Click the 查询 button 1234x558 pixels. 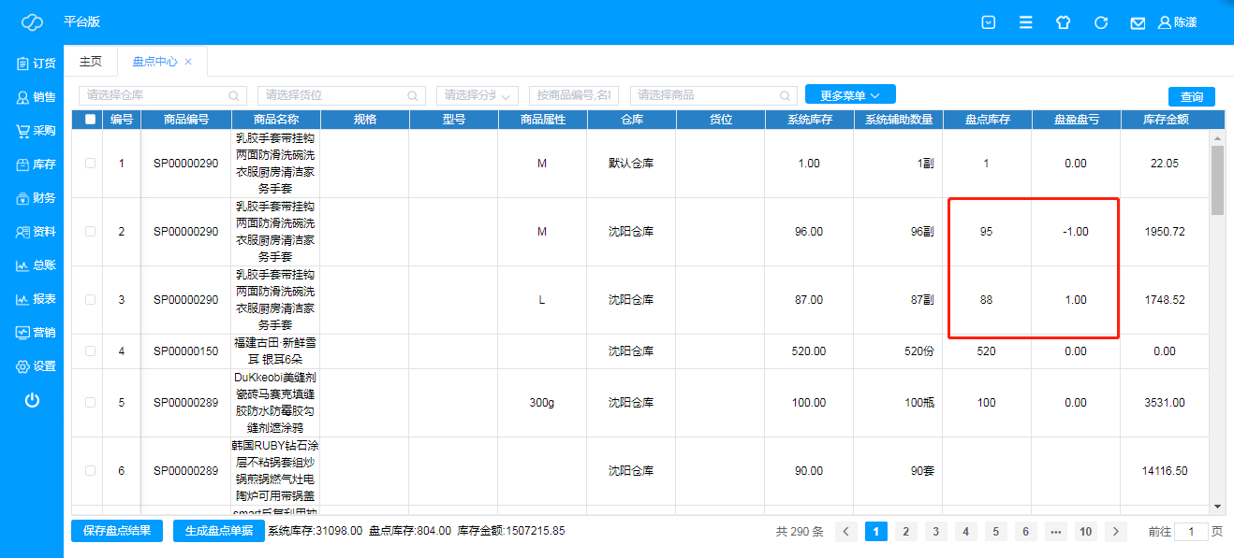pyautogui.click(x=1192, y=97)
